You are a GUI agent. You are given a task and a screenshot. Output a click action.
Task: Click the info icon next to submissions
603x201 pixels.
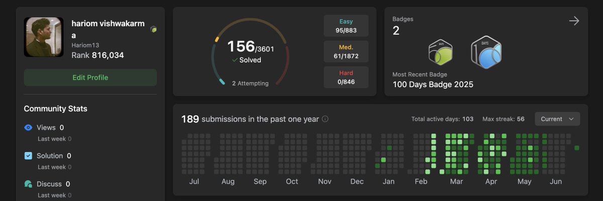[325, 119]
